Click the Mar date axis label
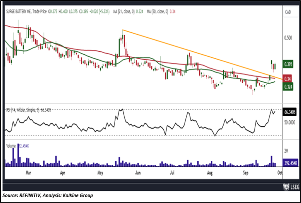Screen dimensions: 301x203 tap(28, 173)
